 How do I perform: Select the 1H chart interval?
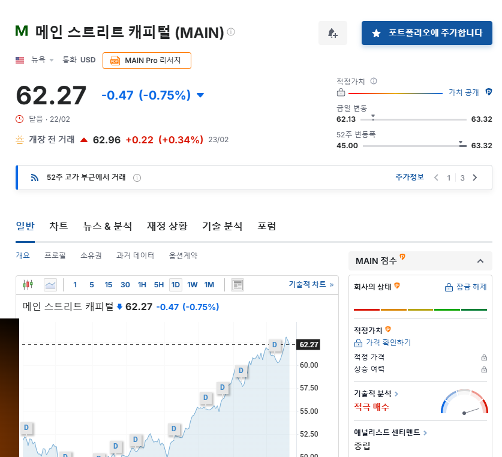tap(142, 285)
